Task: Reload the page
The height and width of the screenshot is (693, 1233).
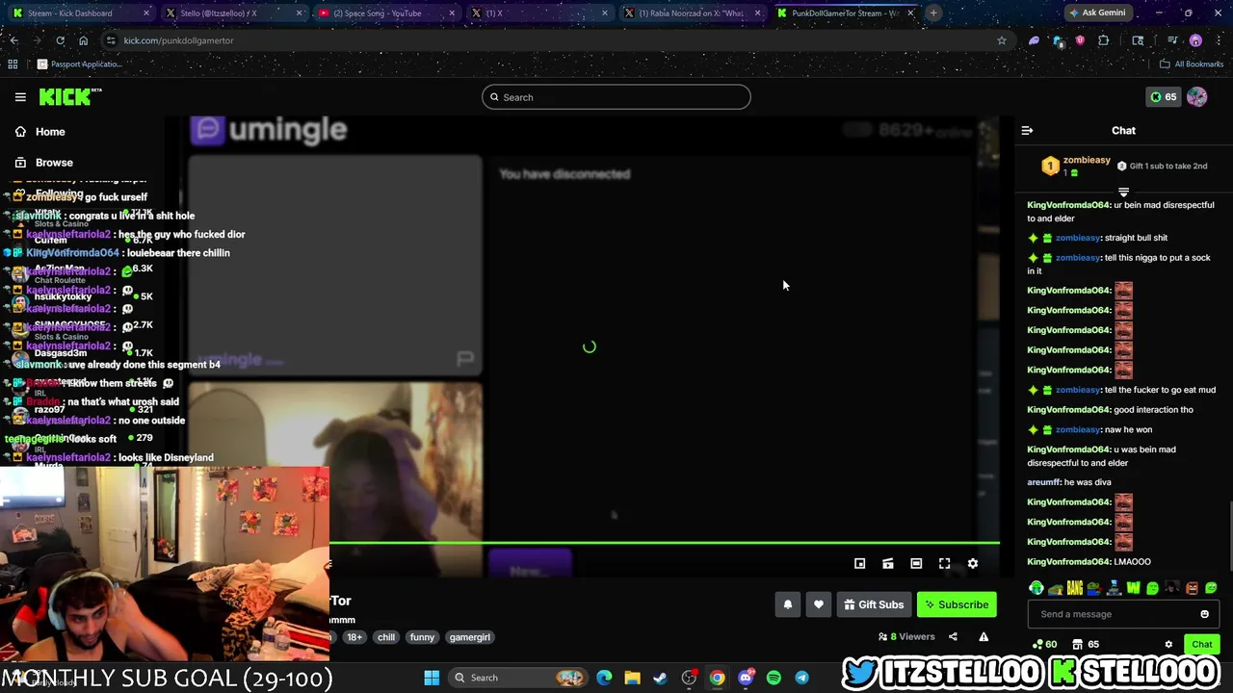Action: click(x=60, y=40)
